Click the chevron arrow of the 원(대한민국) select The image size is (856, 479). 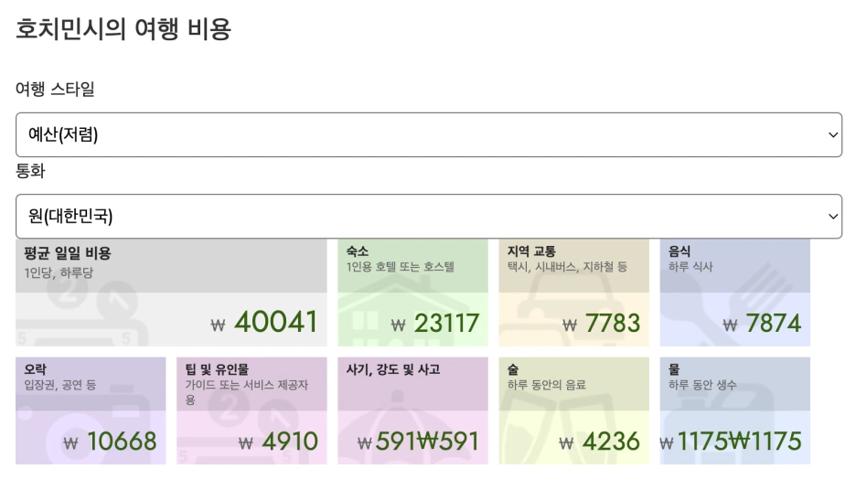[x=832, y=217]
